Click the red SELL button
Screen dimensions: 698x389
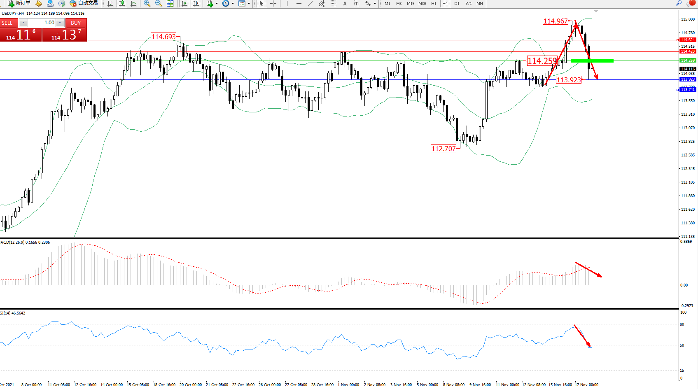tap(7, 23)
